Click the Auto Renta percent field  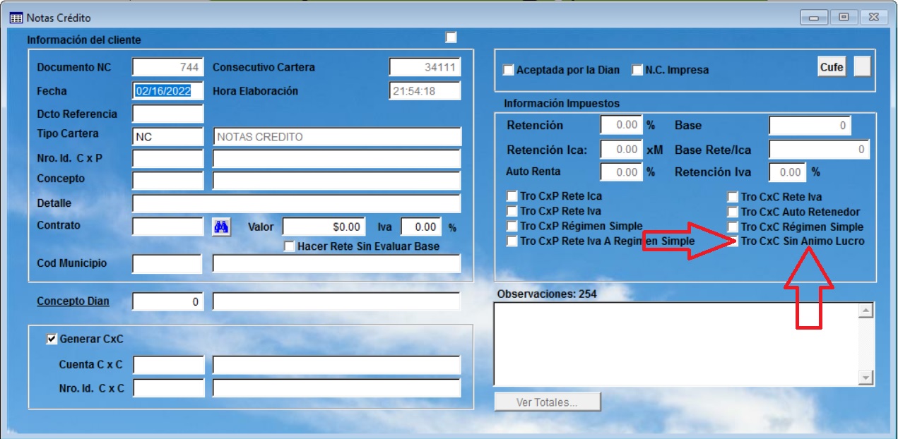tap(621, 172)
